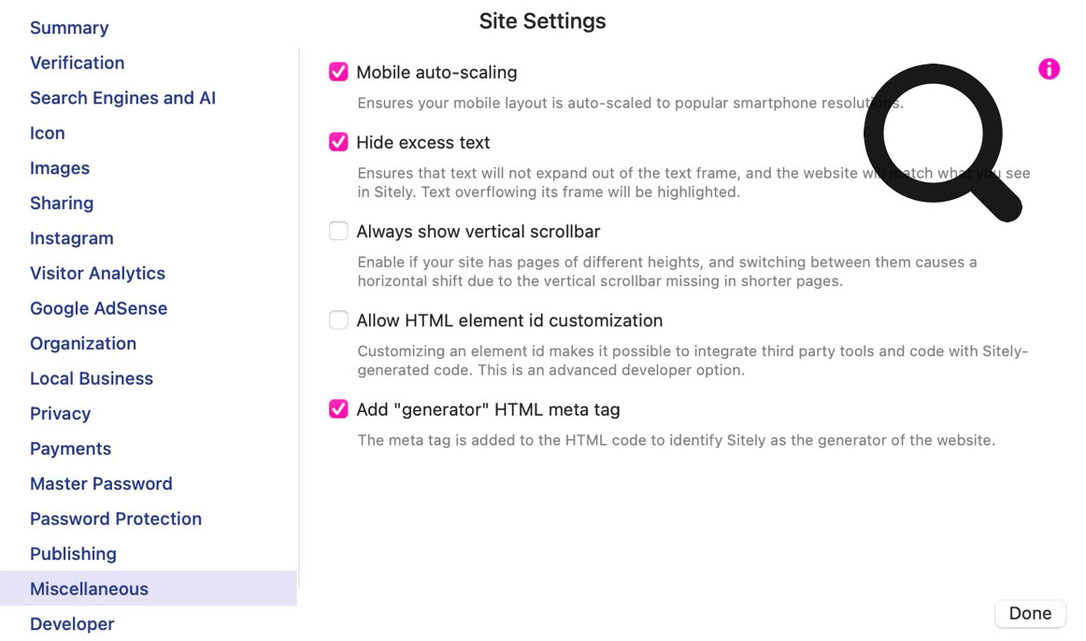Open the Icon settings section
The height and width of the screenshot is (641, 1086).
(48, 133)
